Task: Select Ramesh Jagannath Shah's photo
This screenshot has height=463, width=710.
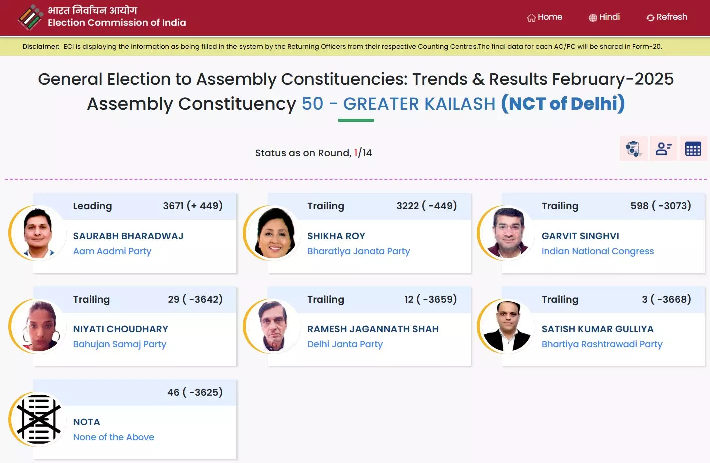Action: pyautogui.click(x=273, y=326)
